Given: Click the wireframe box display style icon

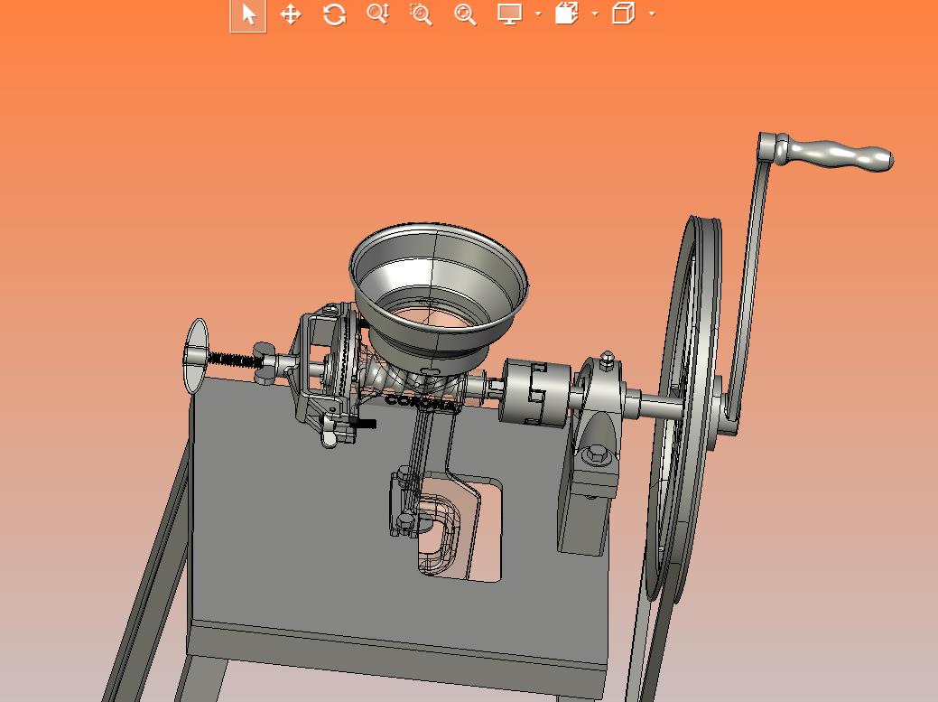Looking at the screenshot, I should point(623,14).
